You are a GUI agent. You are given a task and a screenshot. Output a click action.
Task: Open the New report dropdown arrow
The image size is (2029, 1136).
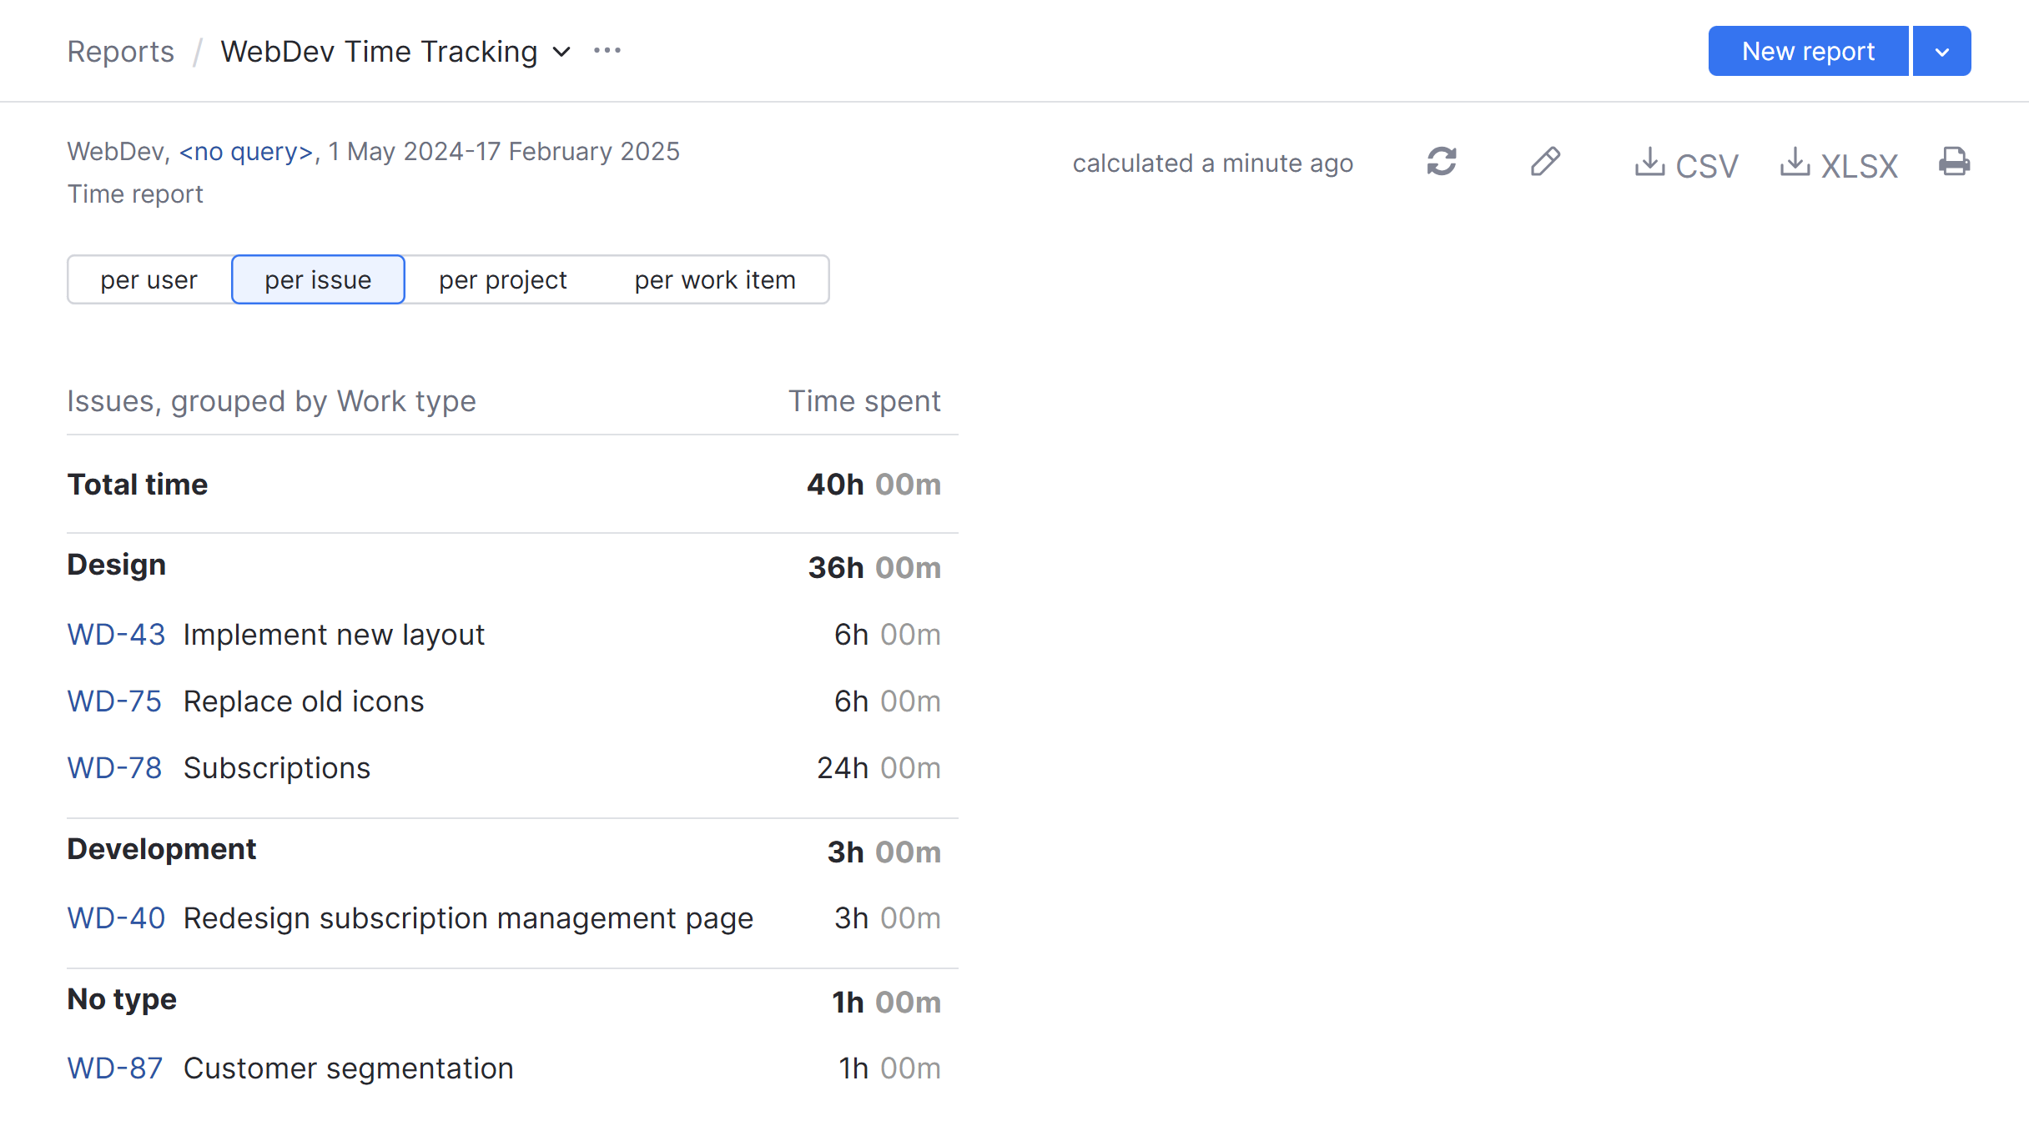coord(1941,51)
